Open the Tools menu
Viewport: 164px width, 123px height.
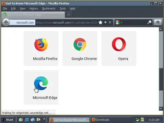click(63, 8)
